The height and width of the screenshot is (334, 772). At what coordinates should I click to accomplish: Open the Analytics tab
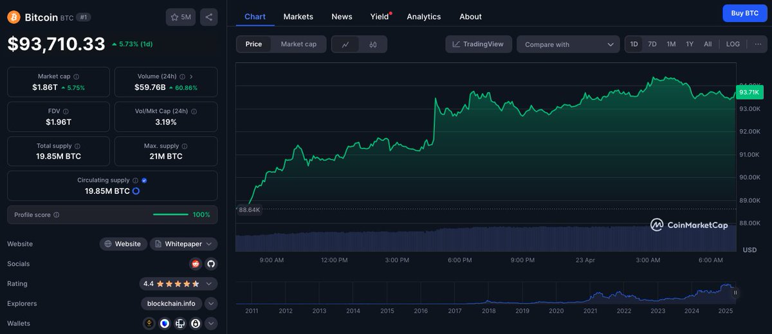coord(424,16)
